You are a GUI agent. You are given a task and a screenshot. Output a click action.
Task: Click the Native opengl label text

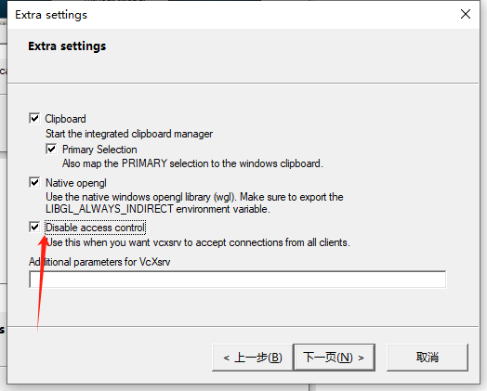[x=76, y=183]
